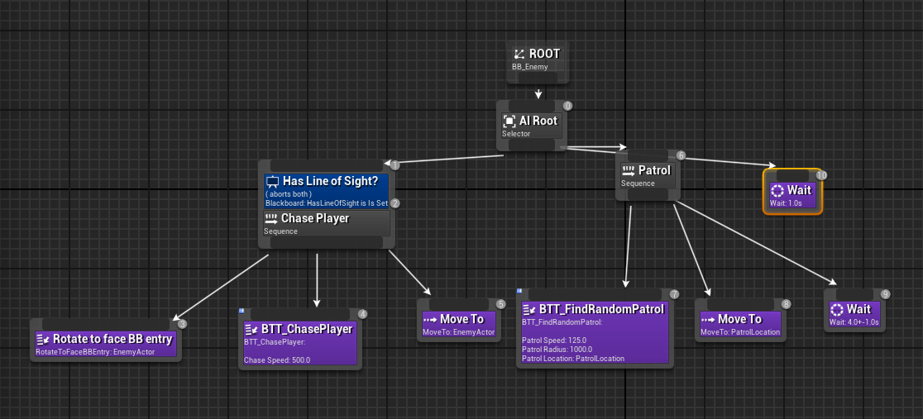Screen dimensions: 923x419
Task: Click index badge 1 on the Chase Player node
Action: pos(395,166)
